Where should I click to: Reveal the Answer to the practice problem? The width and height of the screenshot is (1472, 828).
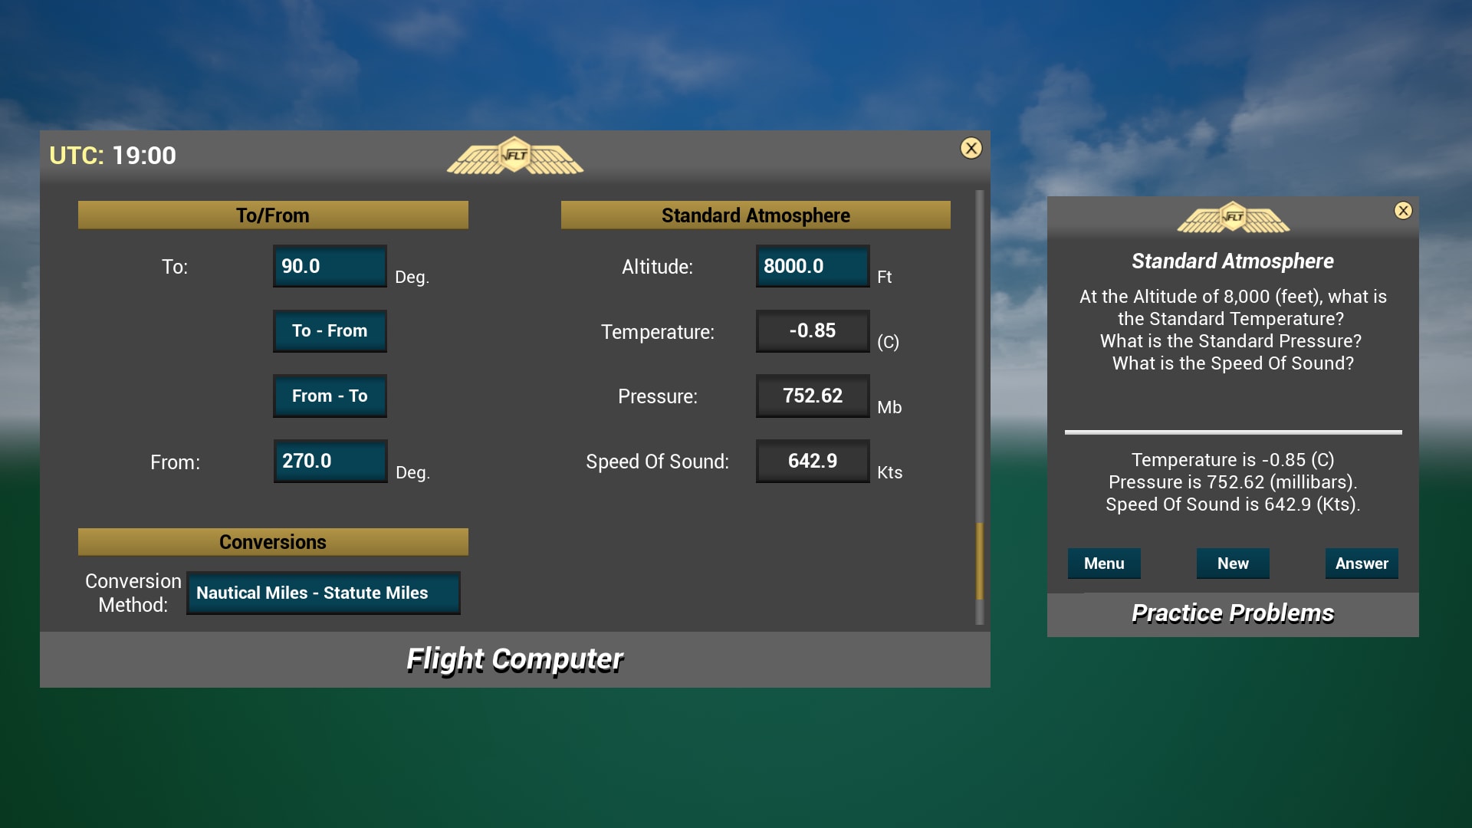(1362, 563)
